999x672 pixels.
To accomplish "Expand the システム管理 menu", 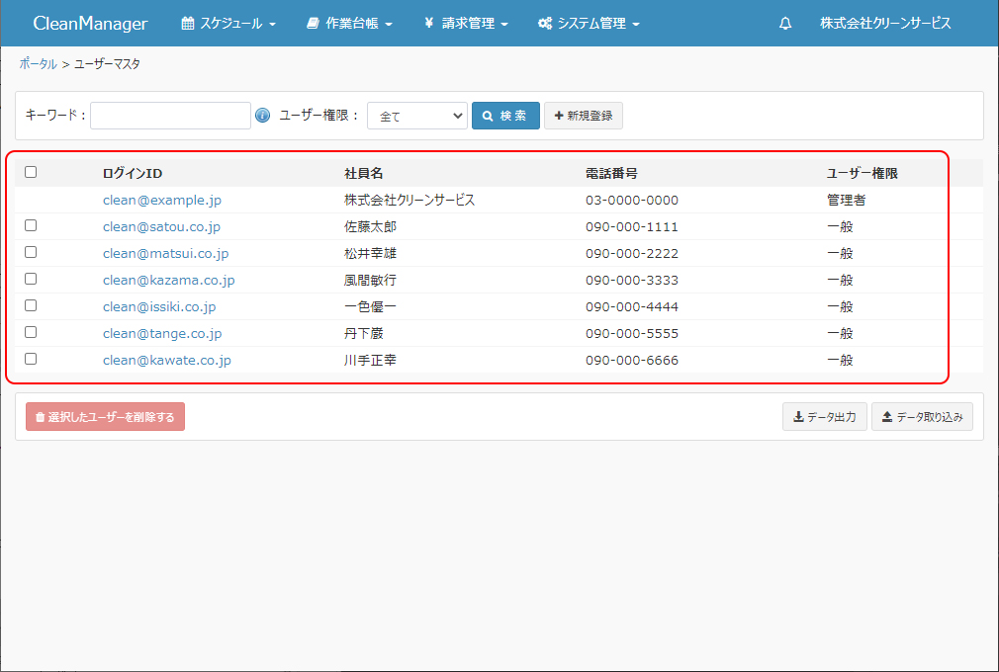I will pos(589,24).
